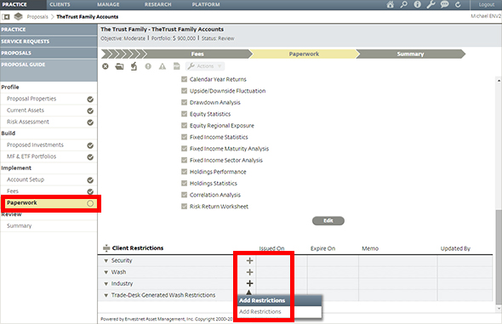The height and width of the screenshot is (324, 502).
Task: Open the Actions dropdown
Action: click(x=205, y=66)
